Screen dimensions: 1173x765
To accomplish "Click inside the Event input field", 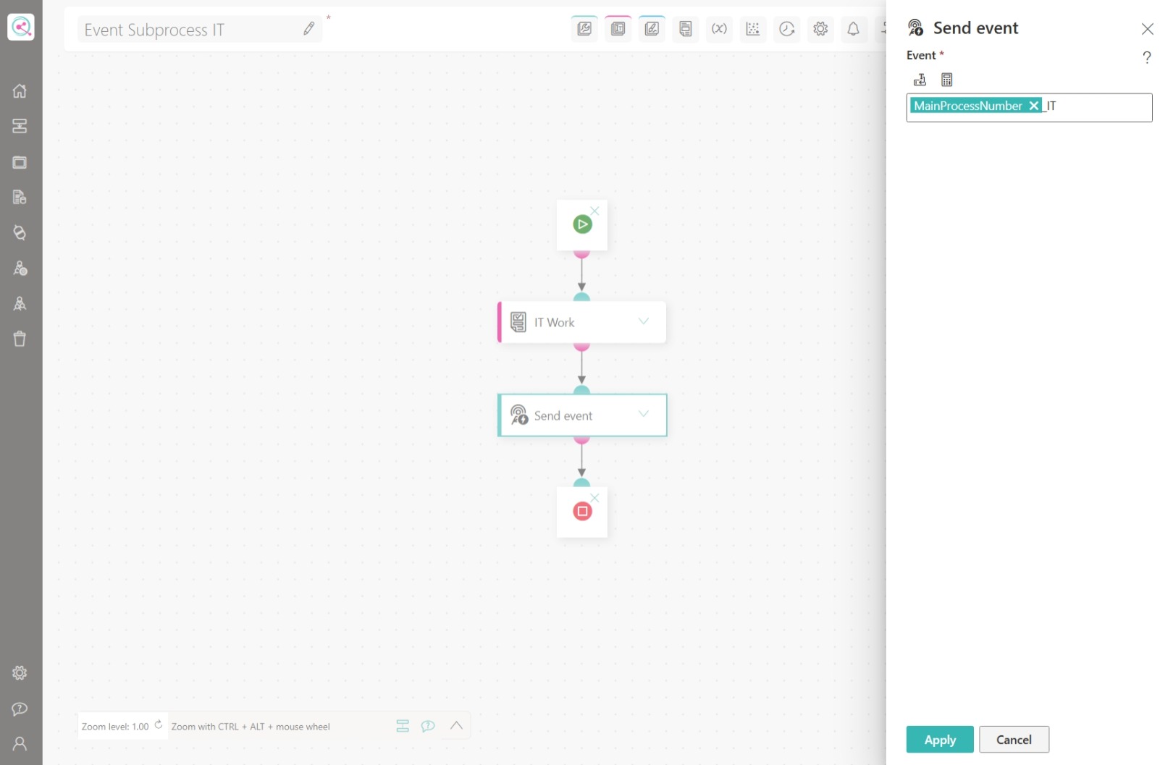I will [x=1029, y=107].
